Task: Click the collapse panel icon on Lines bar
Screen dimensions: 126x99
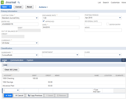Action: pos(124,60)
